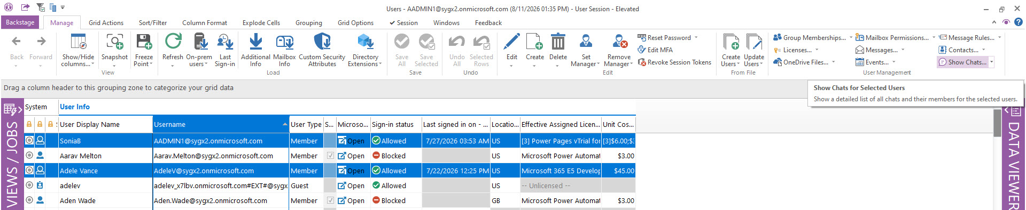Toggle row selector for Aarav Melton
The image size is (1026, 210).
29,156
